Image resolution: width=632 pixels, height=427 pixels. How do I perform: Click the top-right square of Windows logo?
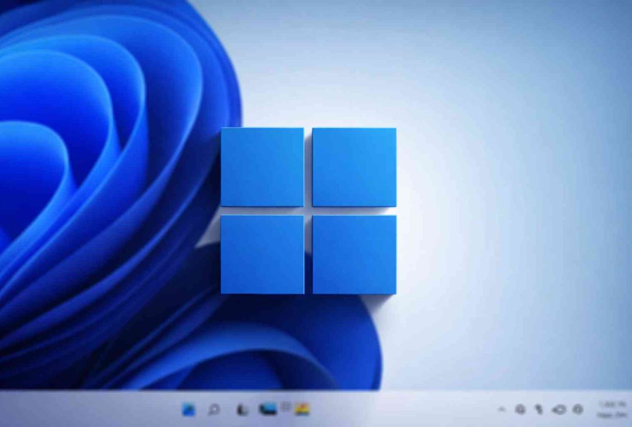pyautogui.click(x=354, y=166)
